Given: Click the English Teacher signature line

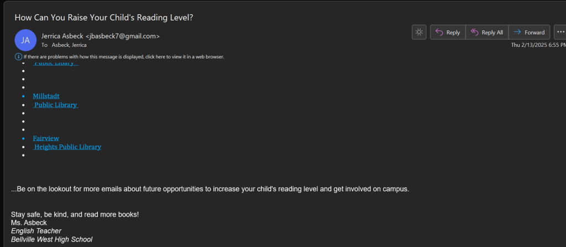Looking at the screenshot, I should [x=36, y=230].
